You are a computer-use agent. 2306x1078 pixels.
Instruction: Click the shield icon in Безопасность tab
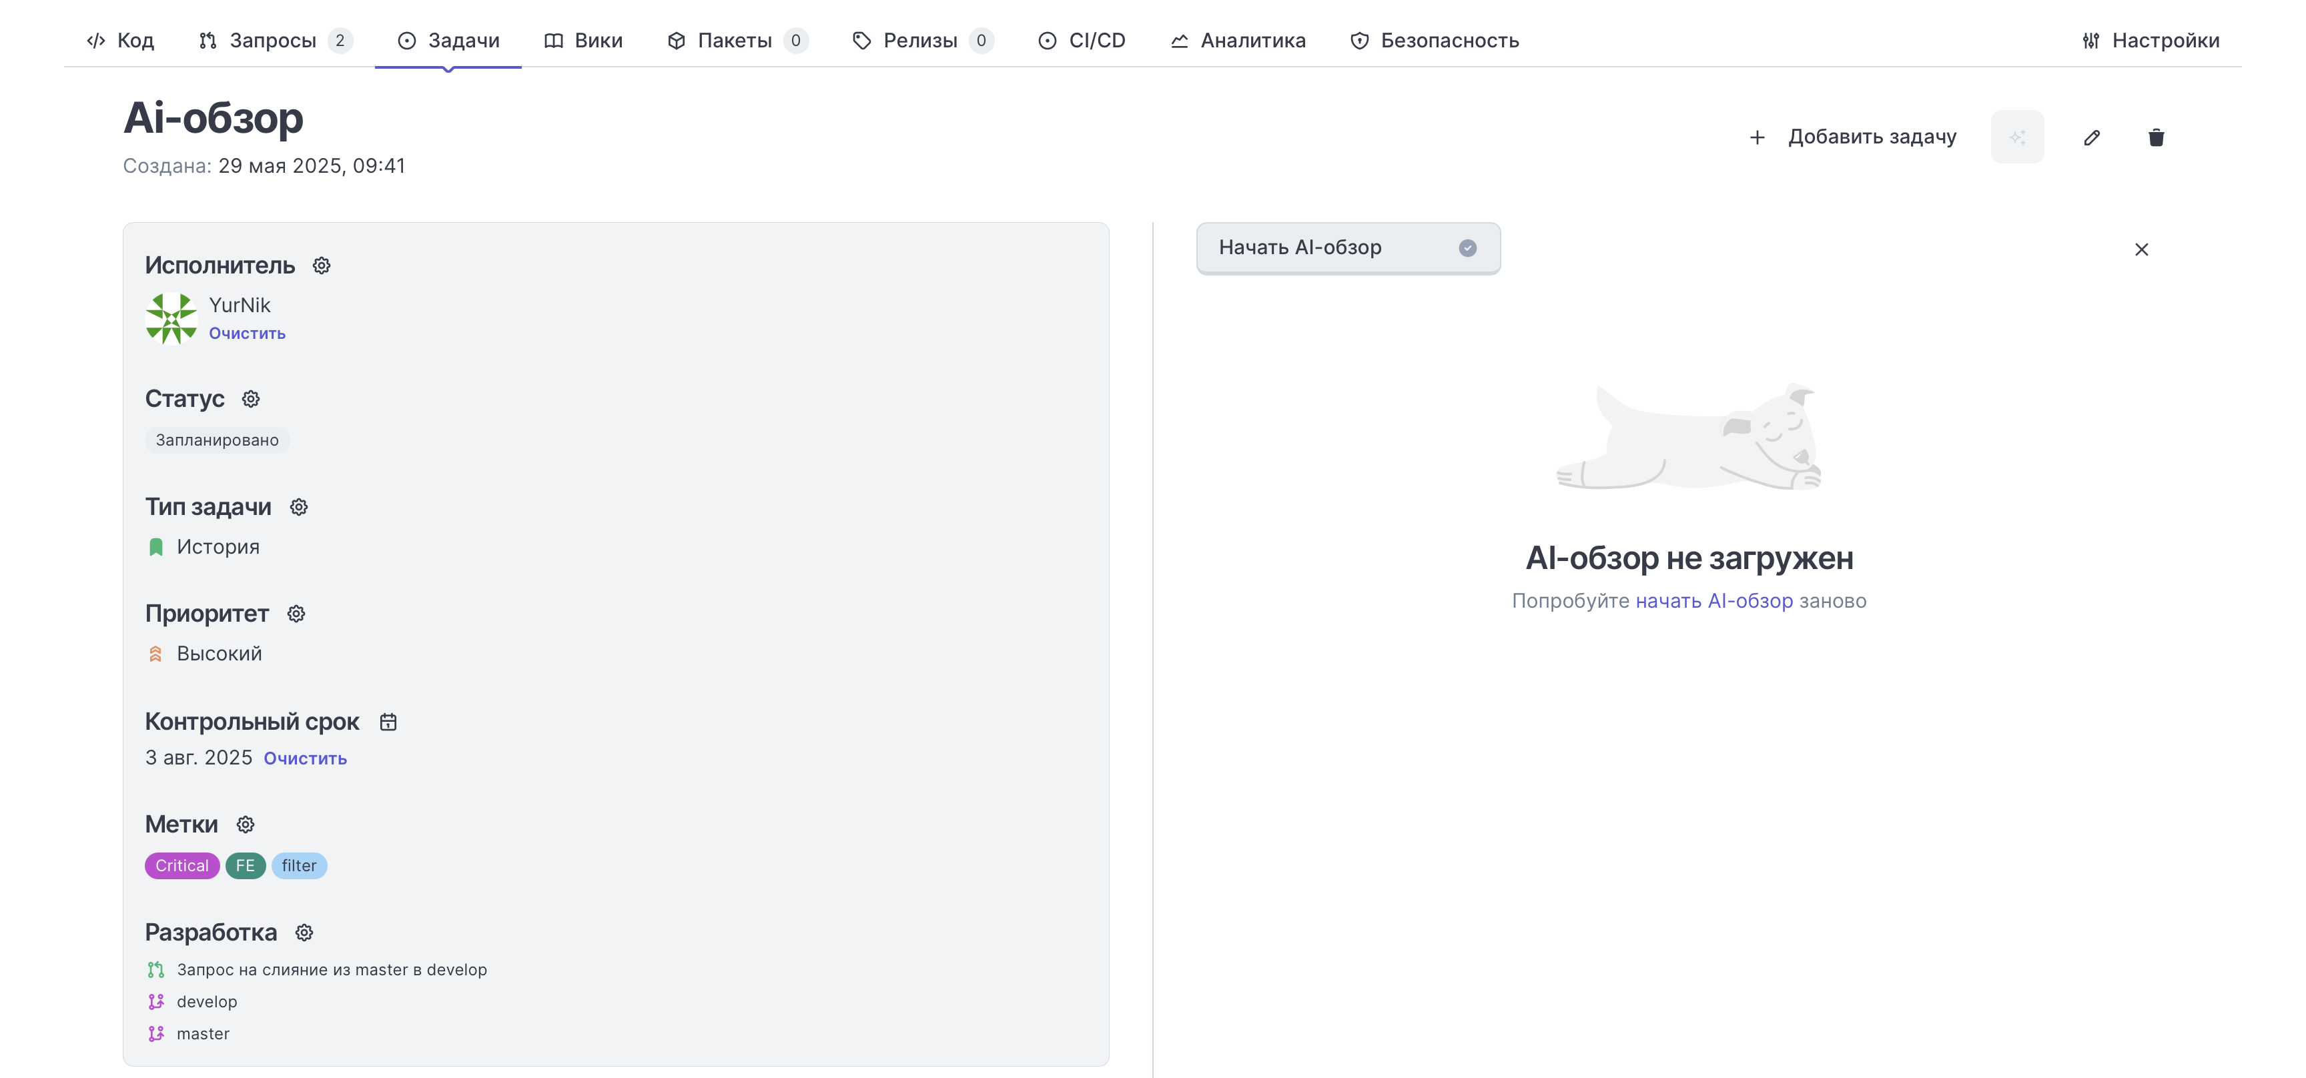(x=1359, y=40)
